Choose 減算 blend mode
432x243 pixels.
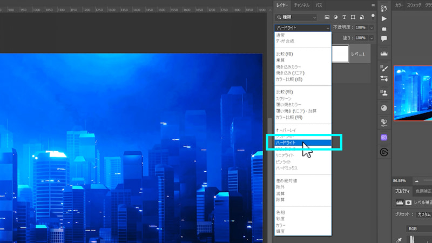[303, 193]
